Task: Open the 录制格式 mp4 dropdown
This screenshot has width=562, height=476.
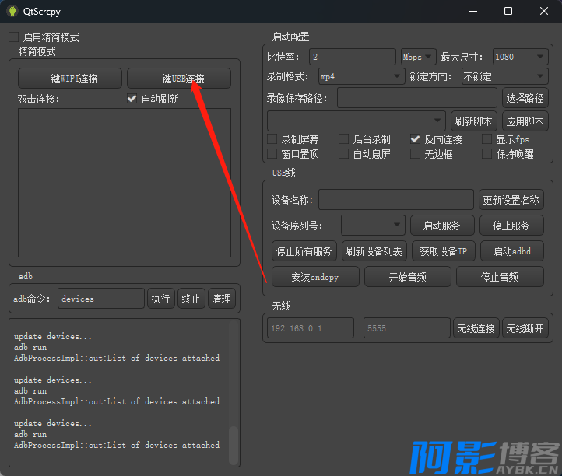Action: click(x=361, y=76)
